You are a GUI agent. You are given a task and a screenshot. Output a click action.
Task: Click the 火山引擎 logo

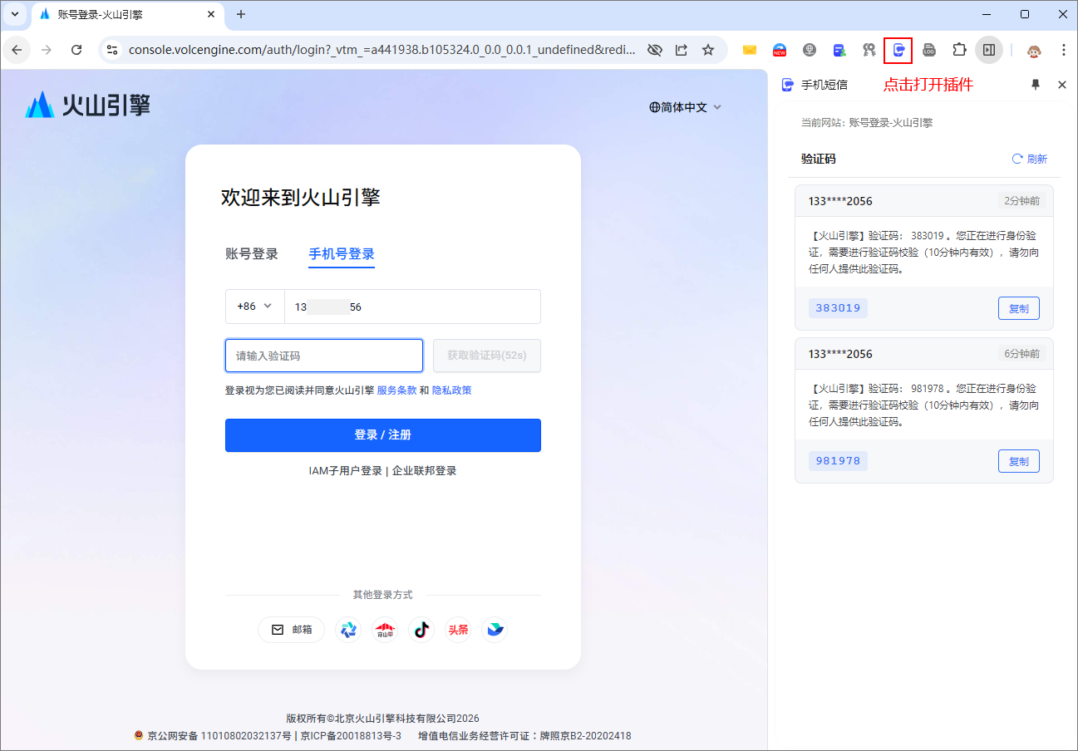point(88,105)
